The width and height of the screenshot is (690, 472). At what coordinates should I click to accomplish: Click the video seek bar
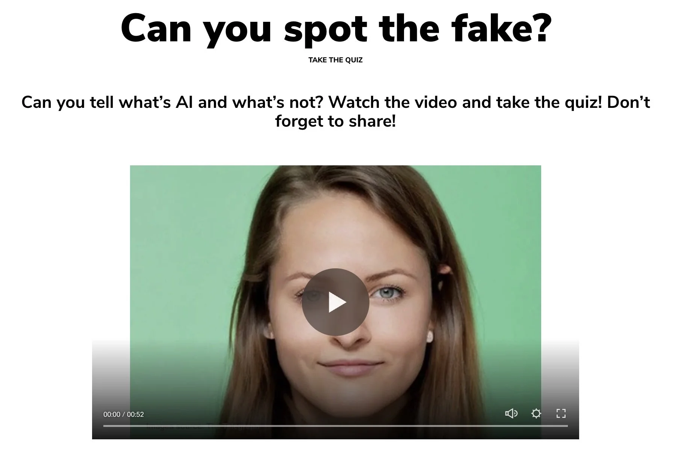[335, 426]
